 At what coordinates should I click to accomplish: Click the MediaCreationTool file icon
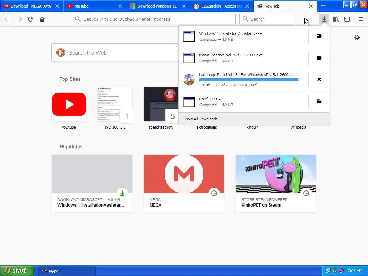189,58
